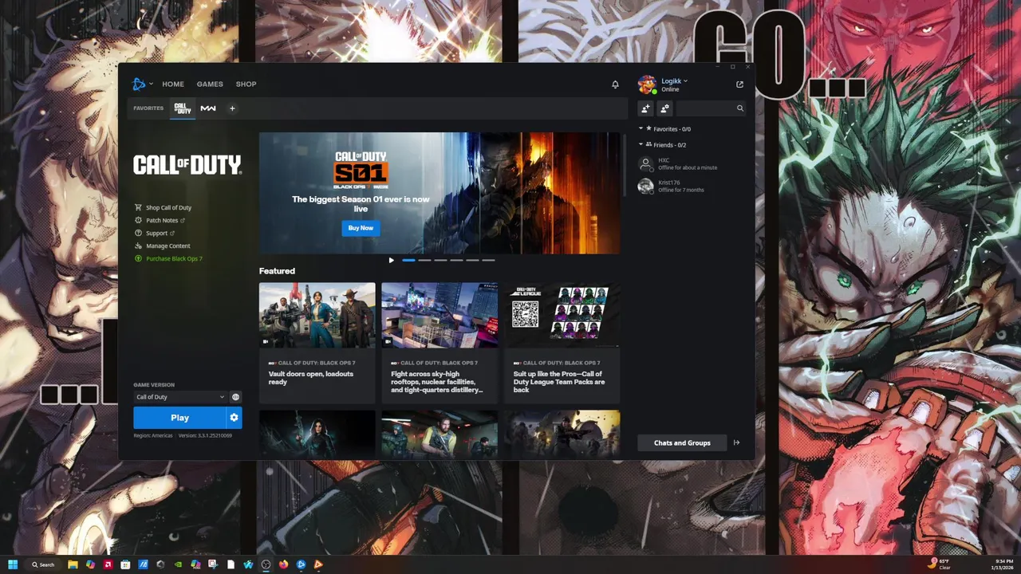Open the notifications bell
Image resolution: width=1021 pixels, height=574 pixels.
pyautogui.click(x=615, y=84)
